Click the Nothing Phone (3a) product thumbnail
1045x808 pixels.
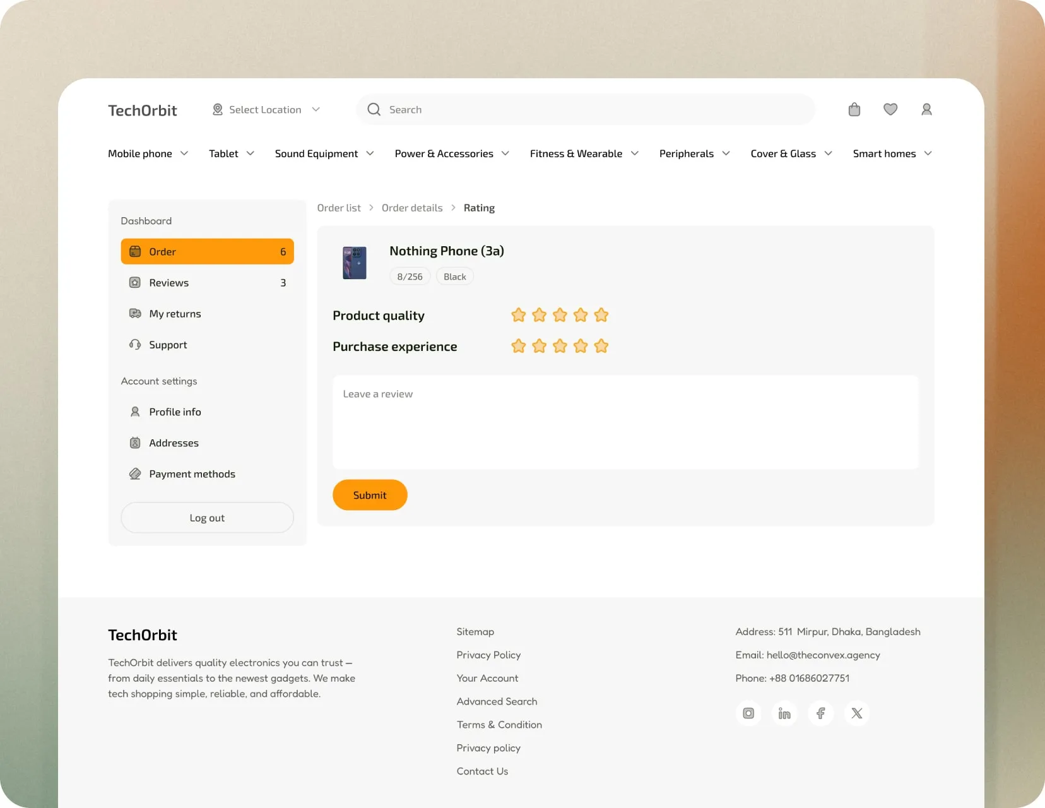click(355, 263)
